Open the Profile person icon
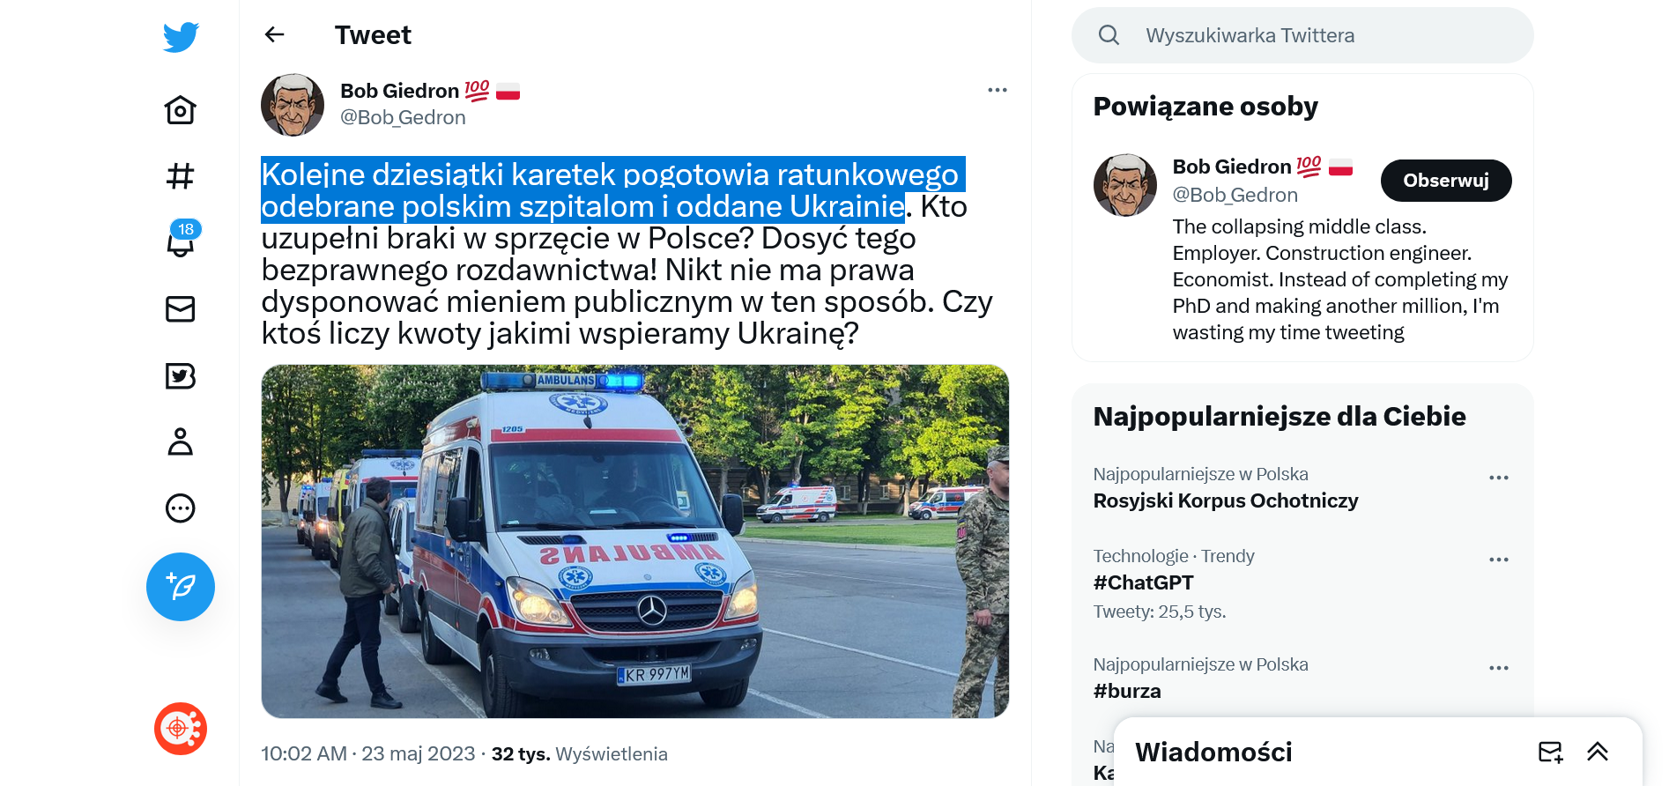Screen dimensions: 1669x786 (x=181, y=441)
